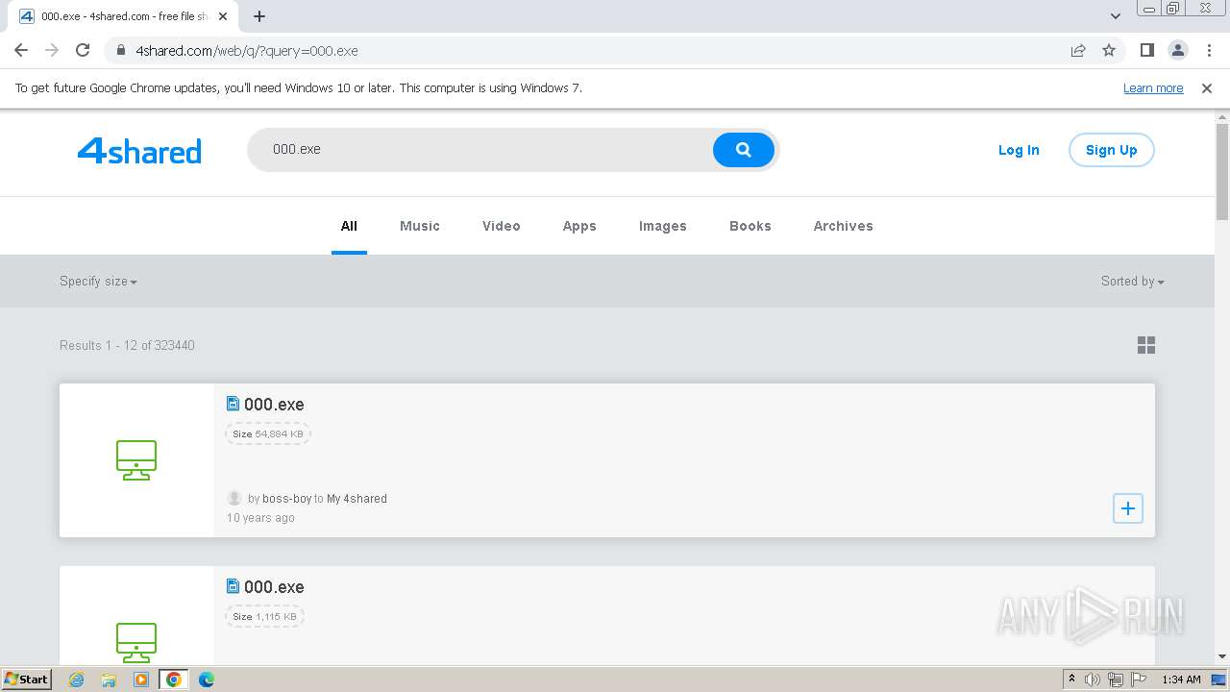This screenshot has height=692, width=1230.
Task: Show hidden tray icons arrow
Action: [x=1071, y=679]
